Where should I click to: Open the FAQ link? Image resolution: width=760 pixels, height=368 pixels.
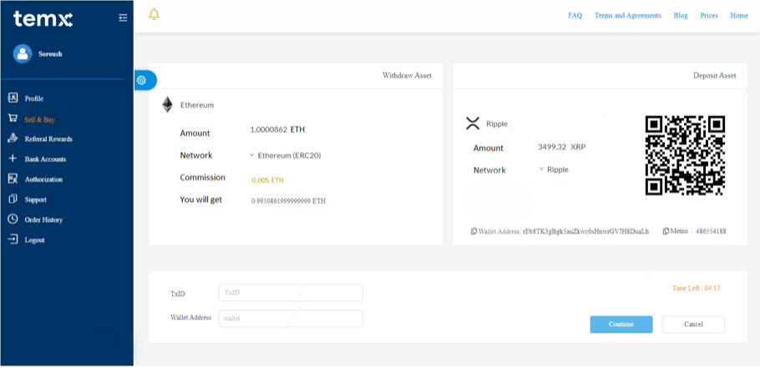[575, 16]
